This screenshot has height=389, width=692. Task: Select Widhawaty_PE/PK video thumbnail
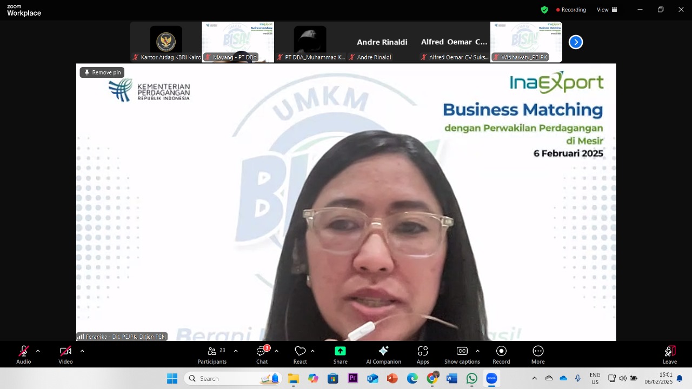coord(526,42)
